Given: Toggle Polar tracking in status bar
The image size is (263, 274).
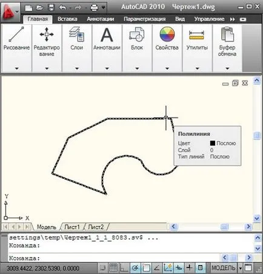Looking at the screenshot, I should point(135,268).
